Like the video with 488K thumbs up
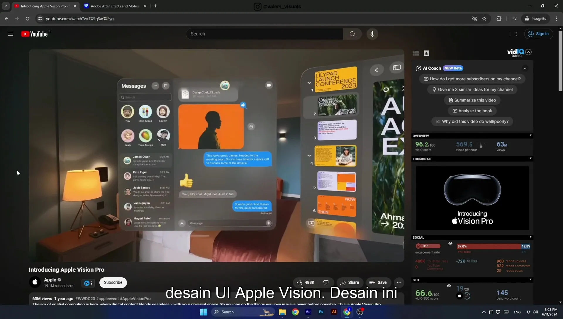This screenshot has width=563, height=319. (305, 283)
